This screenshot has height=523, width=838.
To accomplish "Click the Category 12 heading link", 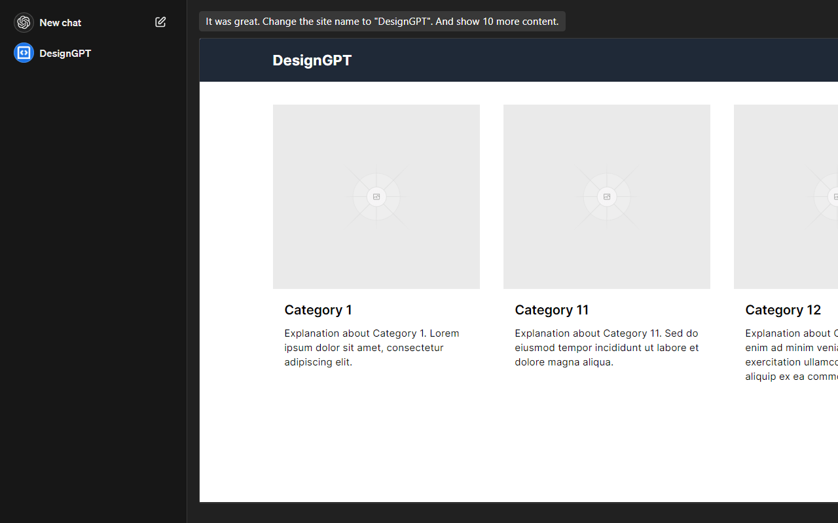I will pyautogui.click(x=783, y=310).
